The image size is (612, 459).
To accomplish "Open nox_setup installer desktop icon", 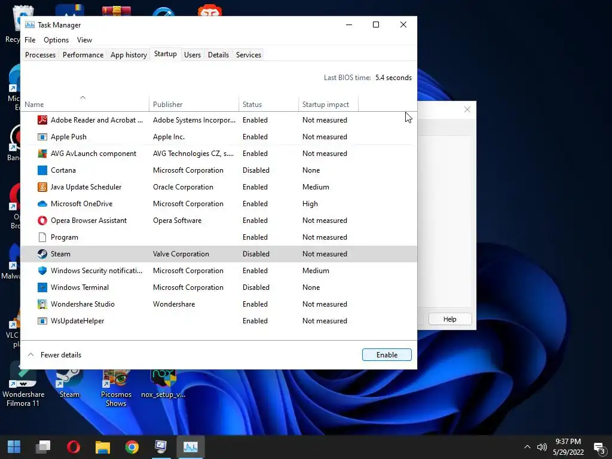I will click(x=163, y=384).
